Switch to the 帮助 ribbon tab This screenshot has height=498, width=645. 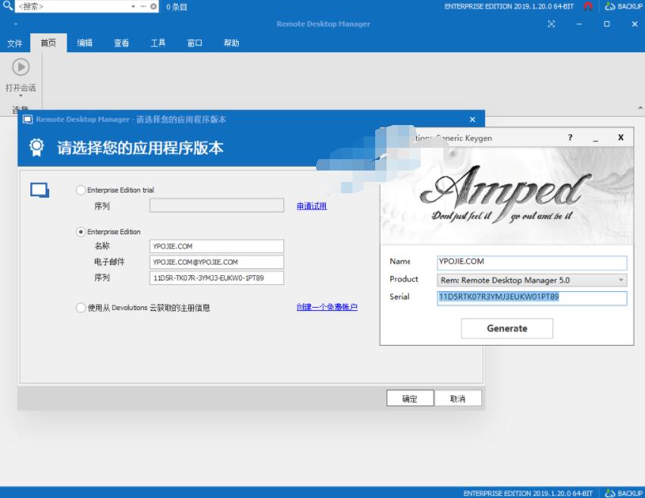231,42
